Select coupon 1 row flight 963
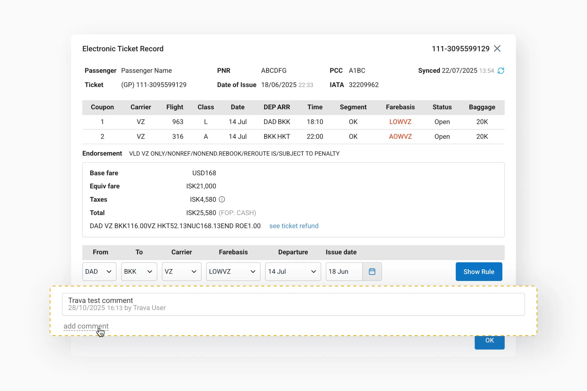This screenshot has width=587, height=391. click(178, 122)
